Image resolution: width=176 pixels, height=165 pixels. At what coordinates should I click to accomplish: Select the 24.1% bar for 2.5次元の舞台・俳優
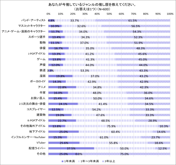pos(63,104)
